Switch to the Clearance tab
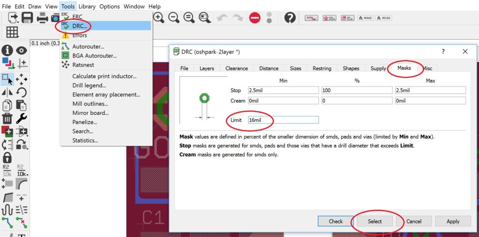 click(236, 68)
